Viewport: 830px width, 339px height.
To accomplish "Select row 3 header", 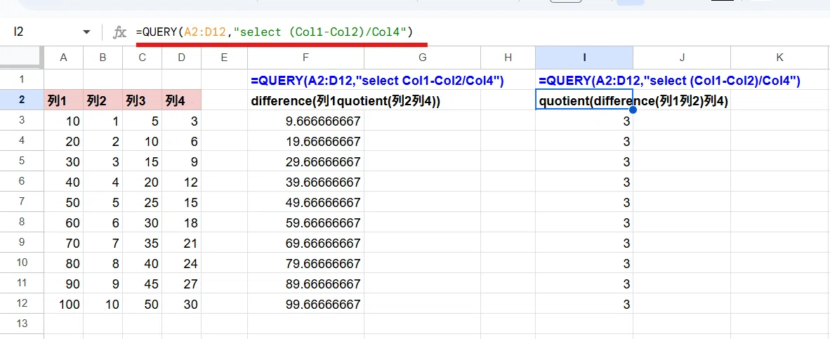I will tap(22, 121).
